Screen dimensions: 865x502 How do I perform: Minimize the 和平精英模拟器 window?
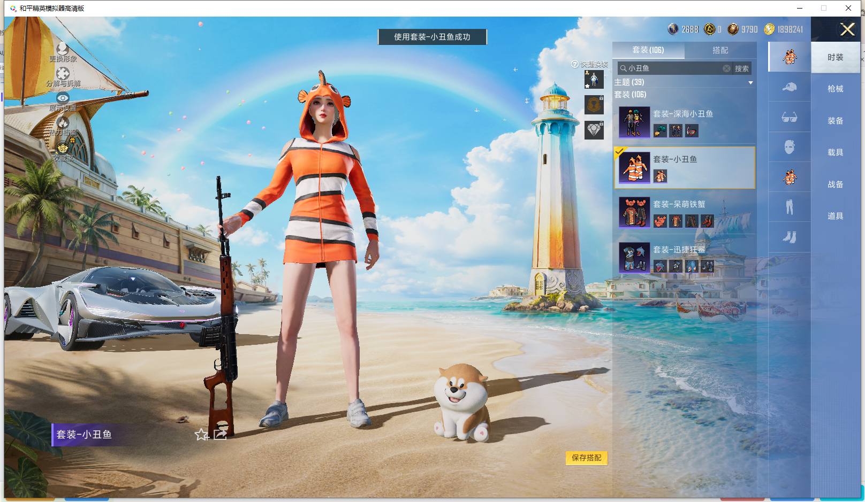(800, 8)
